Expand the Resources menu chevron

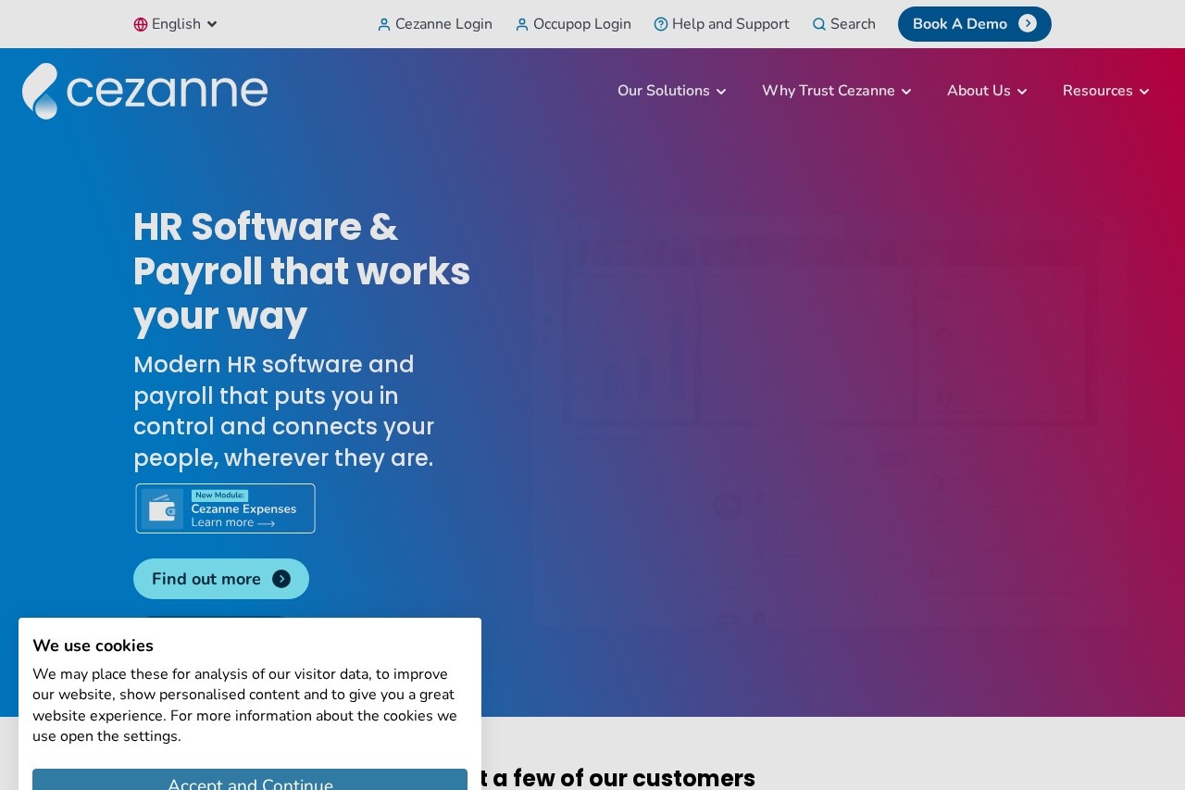[x=1144, y=92]
